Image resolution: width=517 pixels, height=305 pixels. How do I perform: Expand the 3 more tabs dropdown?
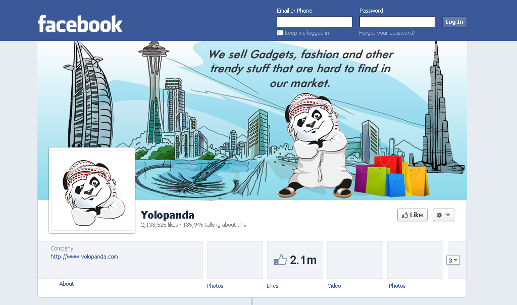453,260
